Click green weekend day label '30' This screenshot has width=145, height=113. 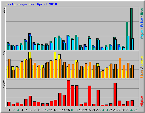pos(132,110)
